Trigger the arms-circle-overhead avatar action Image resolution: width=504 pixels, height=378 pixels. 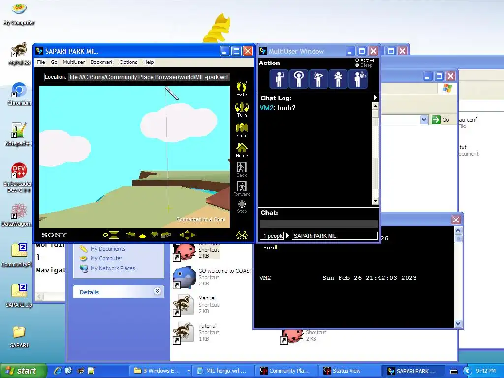(x=299, y=79)
